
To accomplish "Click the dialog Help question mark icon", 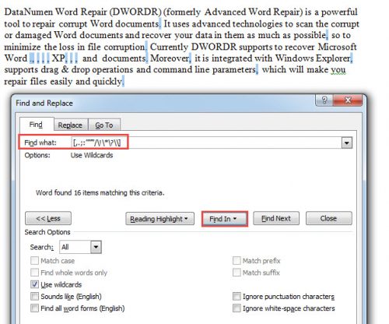I will tap(324, 100).
